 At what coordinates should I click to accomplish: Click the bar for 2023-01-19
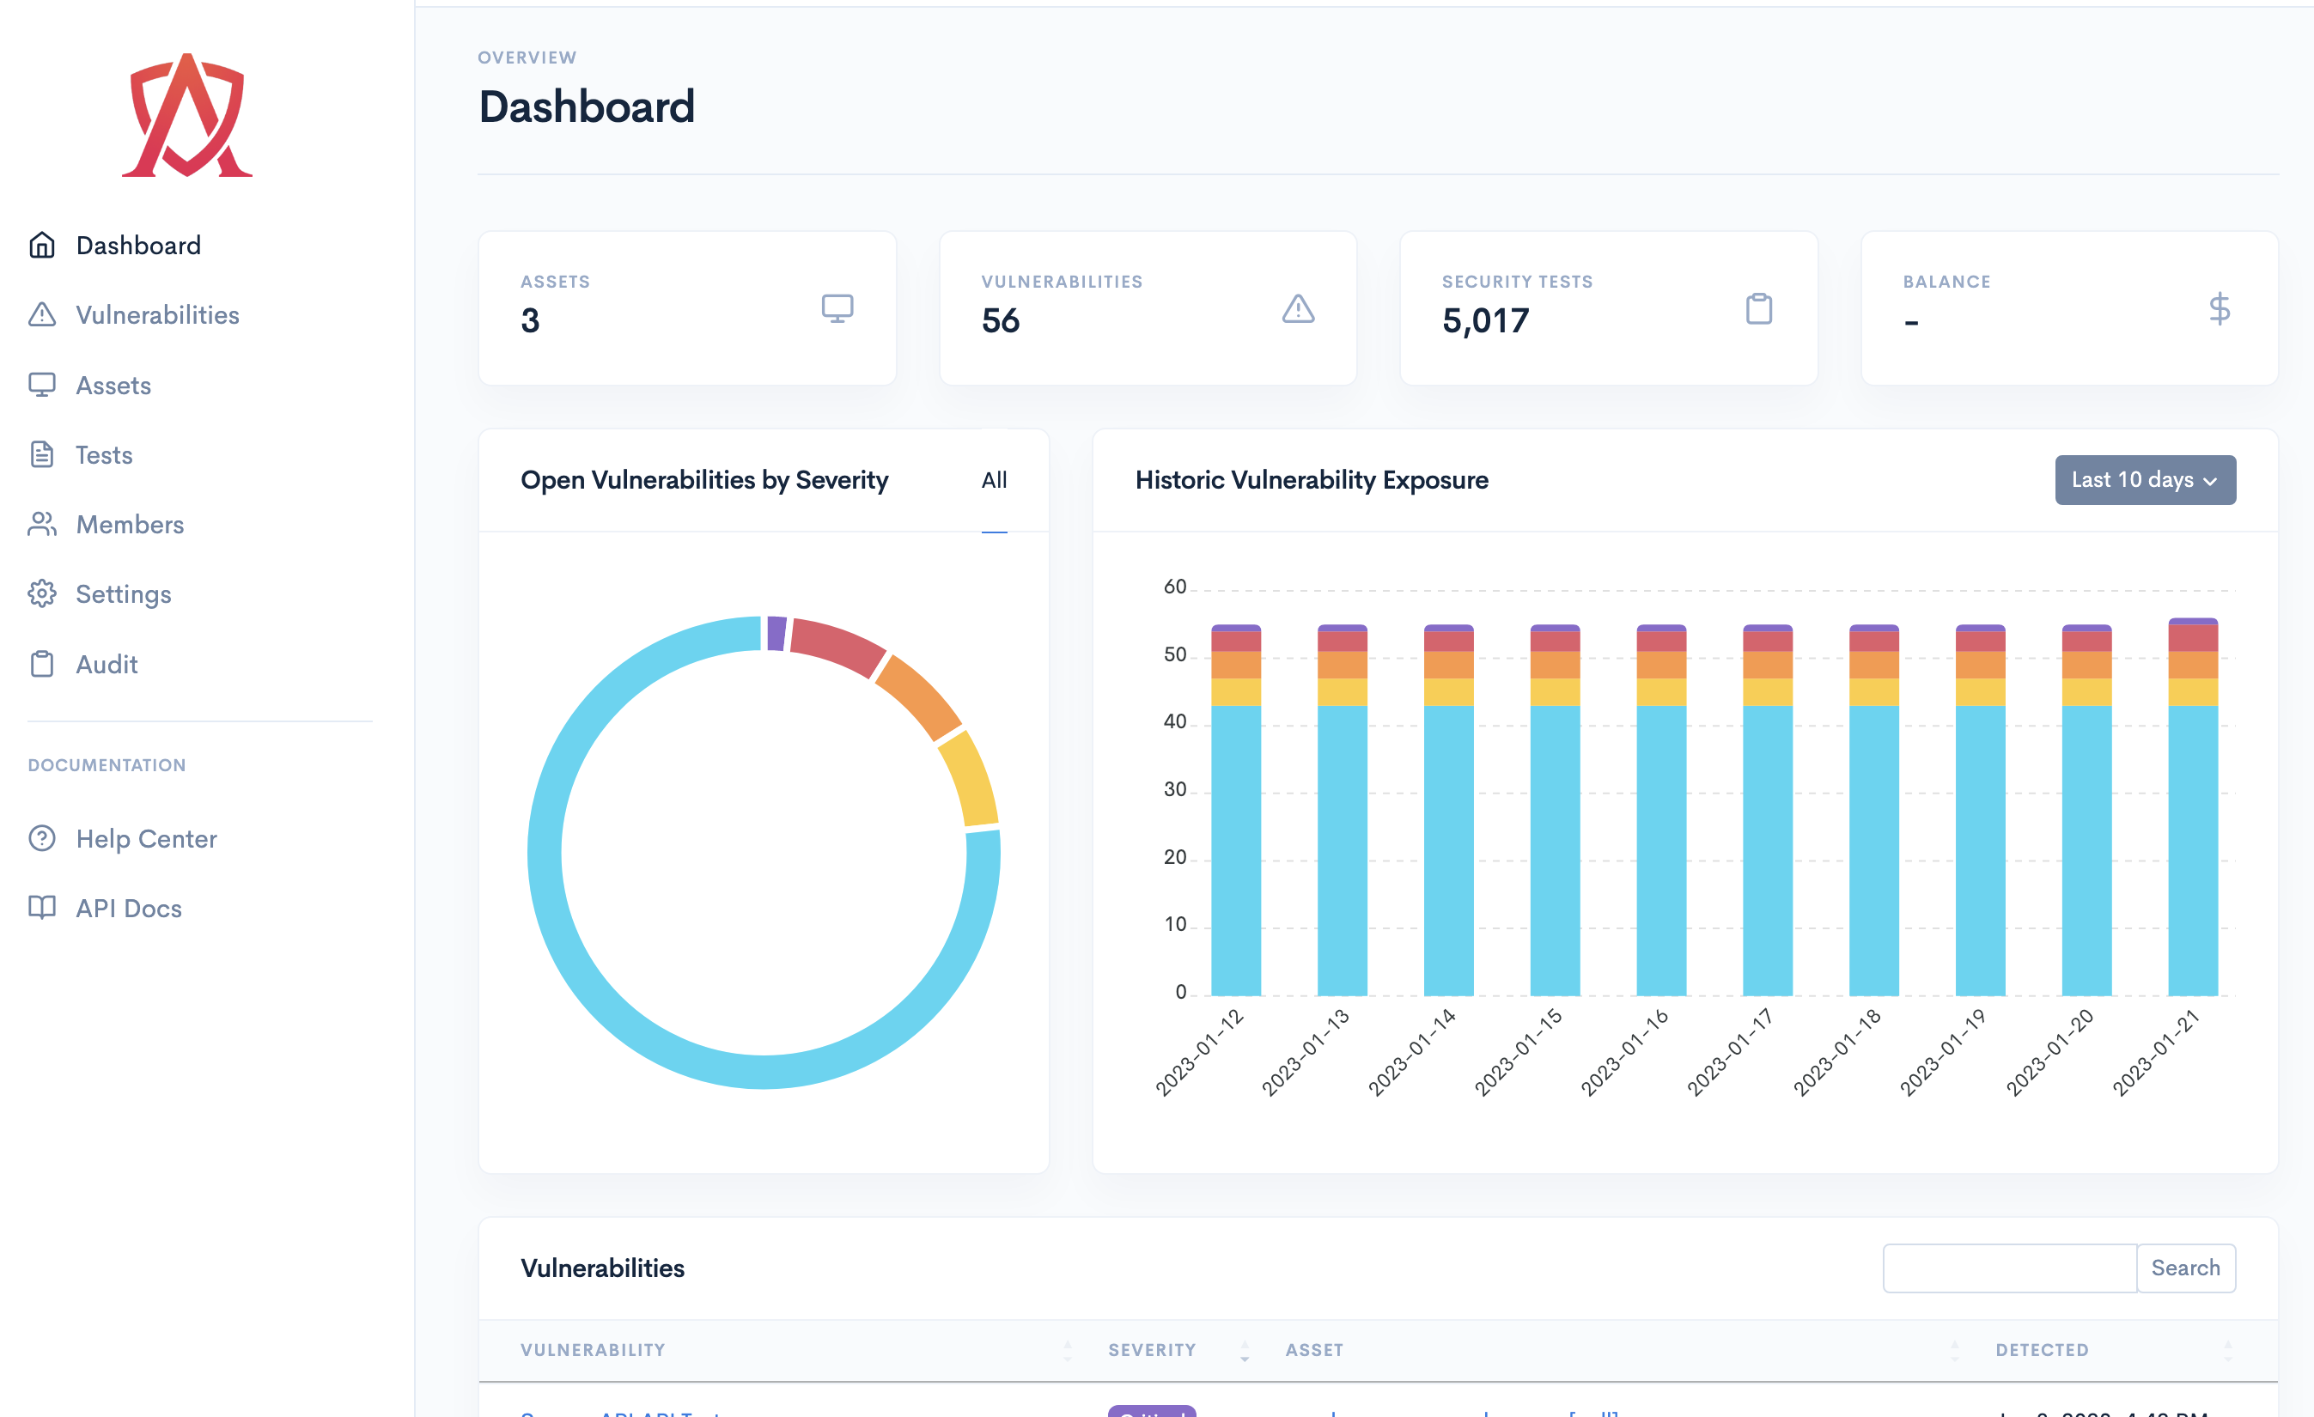[1980, 810]
